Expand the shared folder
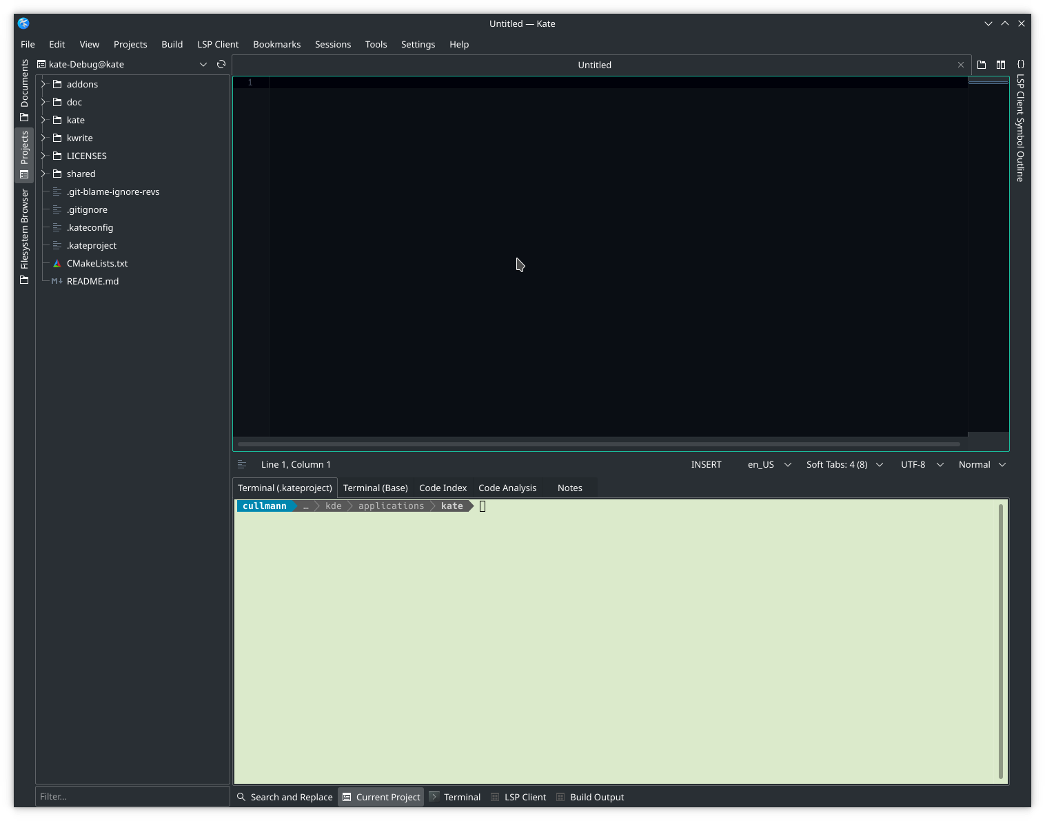The width and height of the screenshot is (1045, 821). click(x=43, y=174)
